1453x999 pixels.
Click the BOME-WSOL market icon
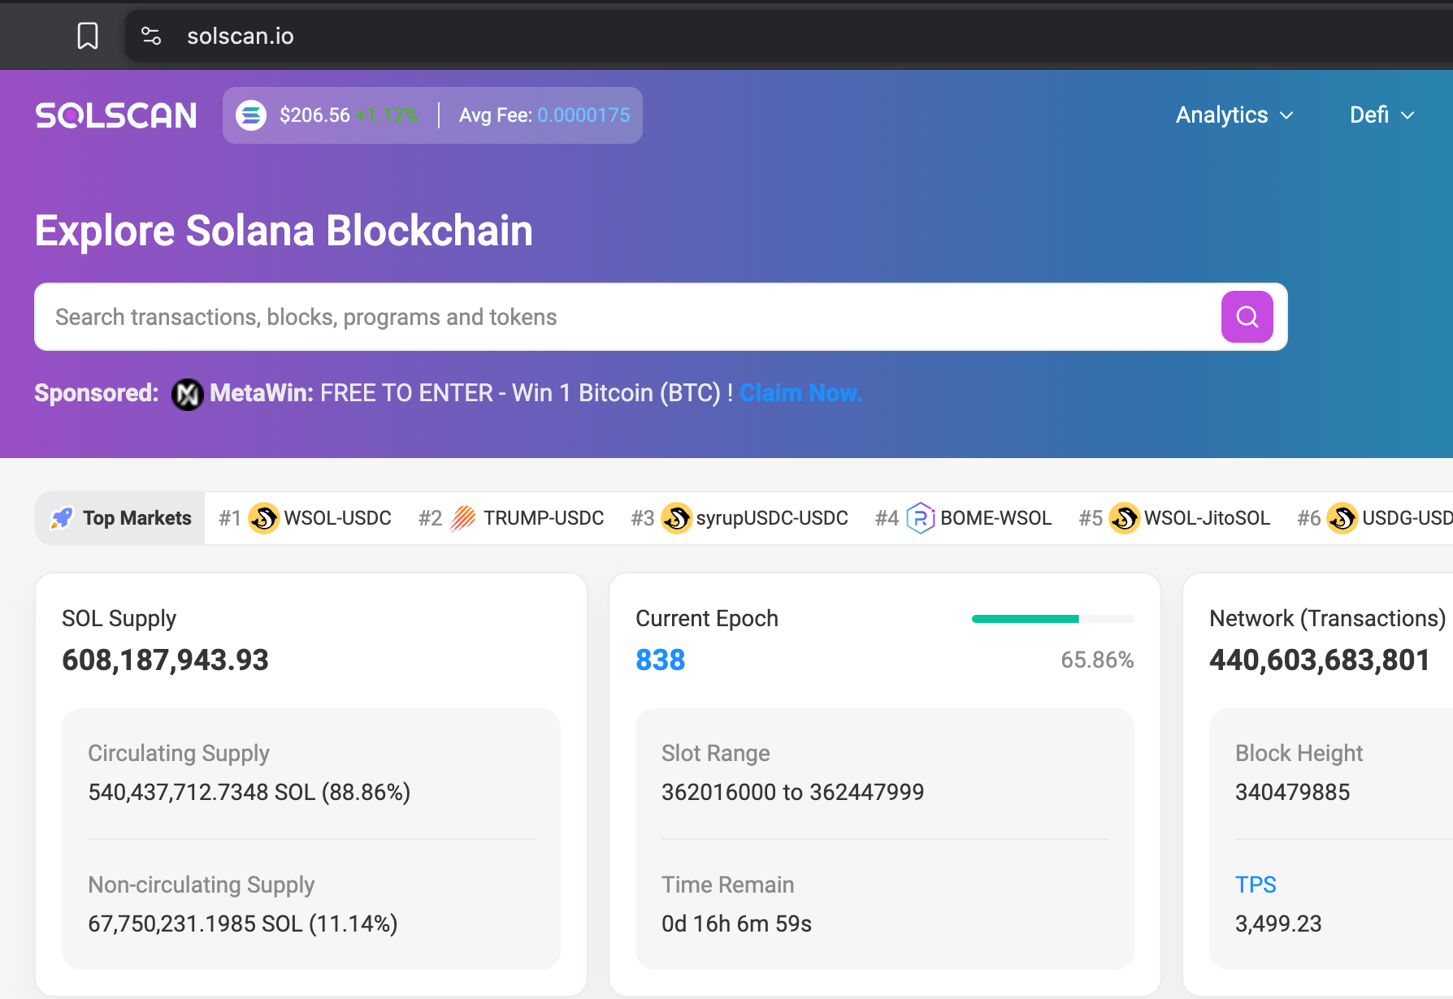[920, 518]
